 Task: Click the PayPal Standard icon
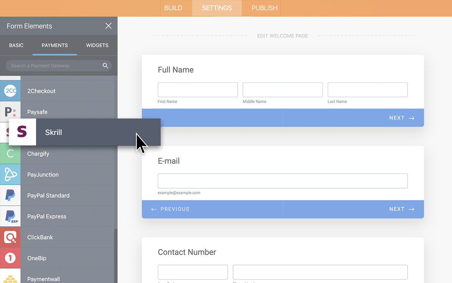pos(10,195)
